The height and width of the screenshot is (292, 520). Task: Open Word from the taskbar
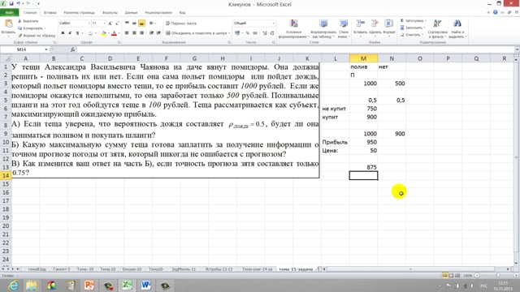(x=146, y=285)
